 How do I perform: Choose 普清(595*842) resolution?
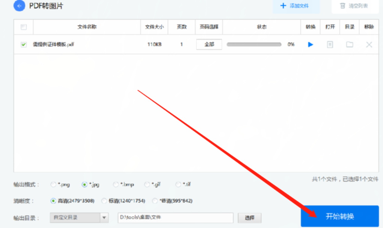click(x=155, y=201)
